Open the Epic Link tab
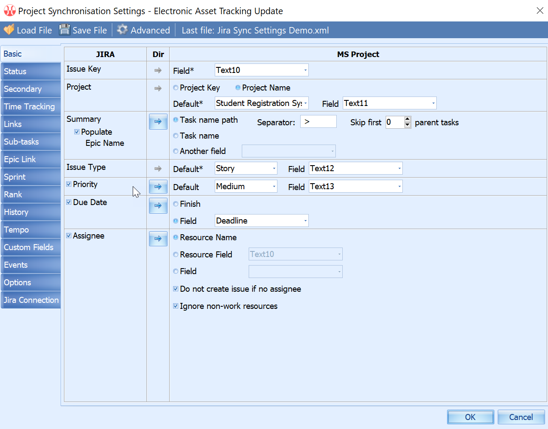Image resolution: width=548 pixels, height=429 pixels. [30, 159]
